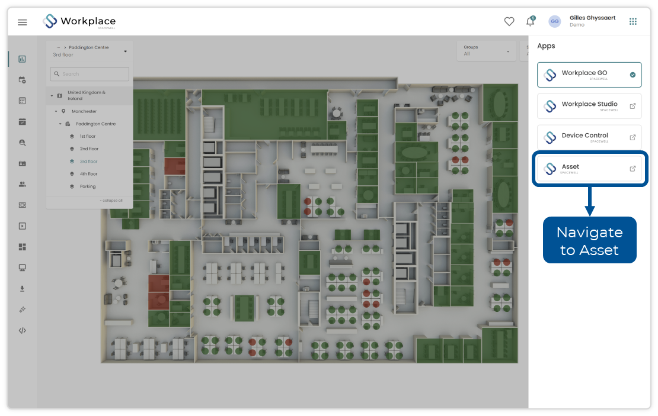Select Parking in the location tree
Viewport: 658px width, 416px height.
click(88, 186)
